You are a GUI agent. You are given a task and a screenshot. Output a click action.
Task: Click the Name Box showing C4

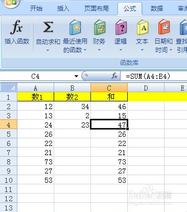(36, 76)
